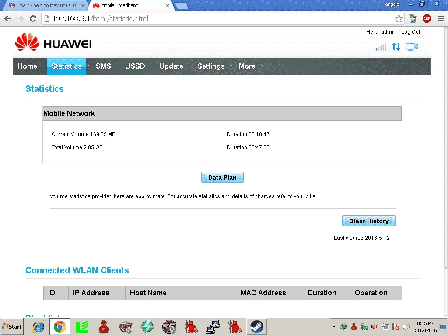This screenshot has height=336, width=448.
Task: Open Internet Explorer from taskbar
Action: click(38, 326)
